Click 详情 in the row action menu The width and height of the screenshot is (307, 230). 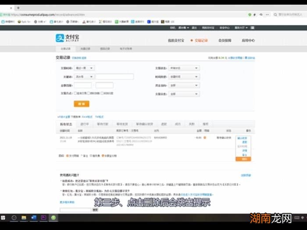coord(245,151)
